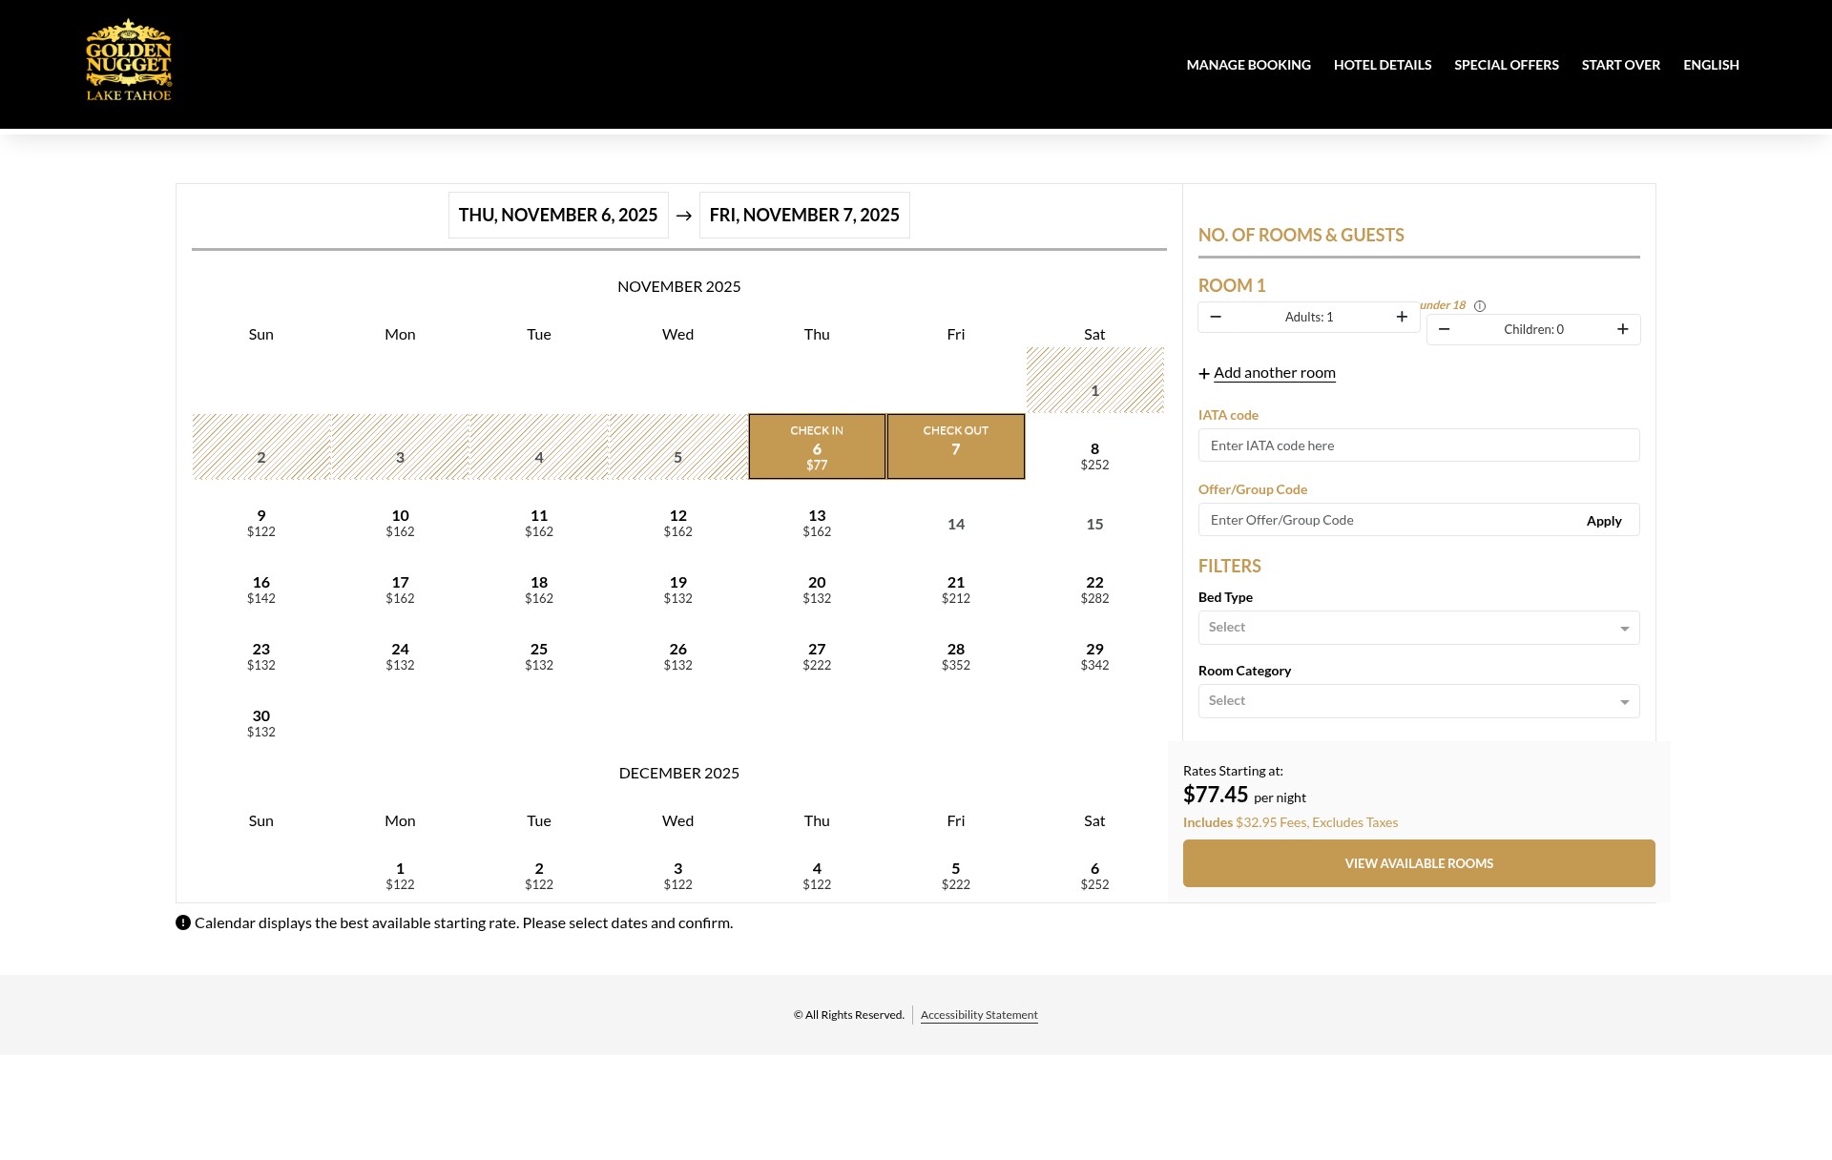
Task: Select November 24 on the calendar
Action: coord(400,656)
